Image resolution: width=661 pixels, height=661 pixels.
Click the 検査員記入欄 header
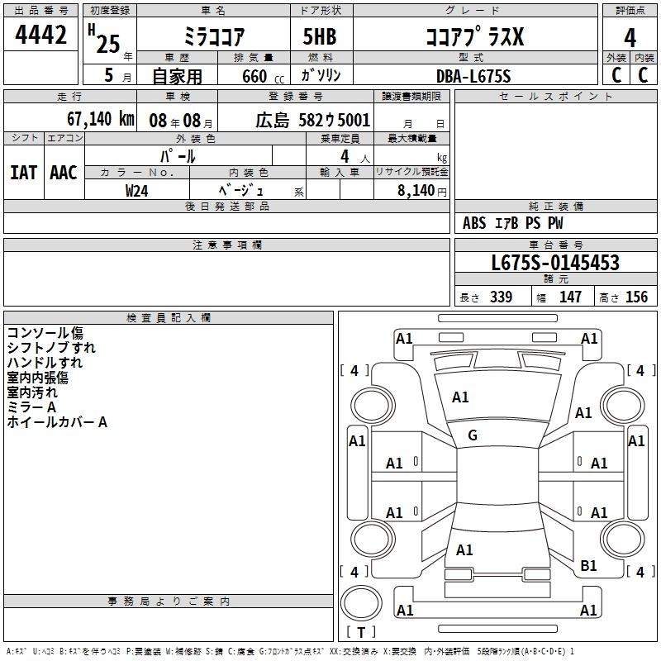[x=169, y=318]
